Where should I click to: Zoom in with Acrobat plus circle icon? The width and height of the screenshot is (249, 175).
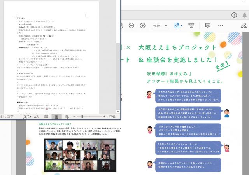(x=143, y=26)
